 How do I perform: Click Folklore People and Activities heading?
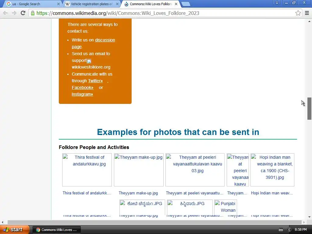pos(94,147)
